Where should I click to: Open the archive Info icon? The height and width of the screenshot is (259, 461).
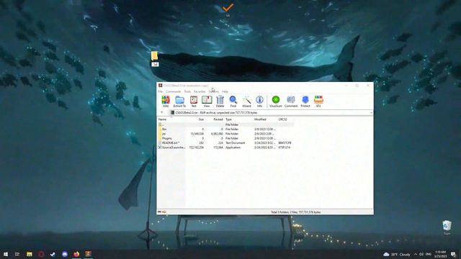[x=259, y=101]
